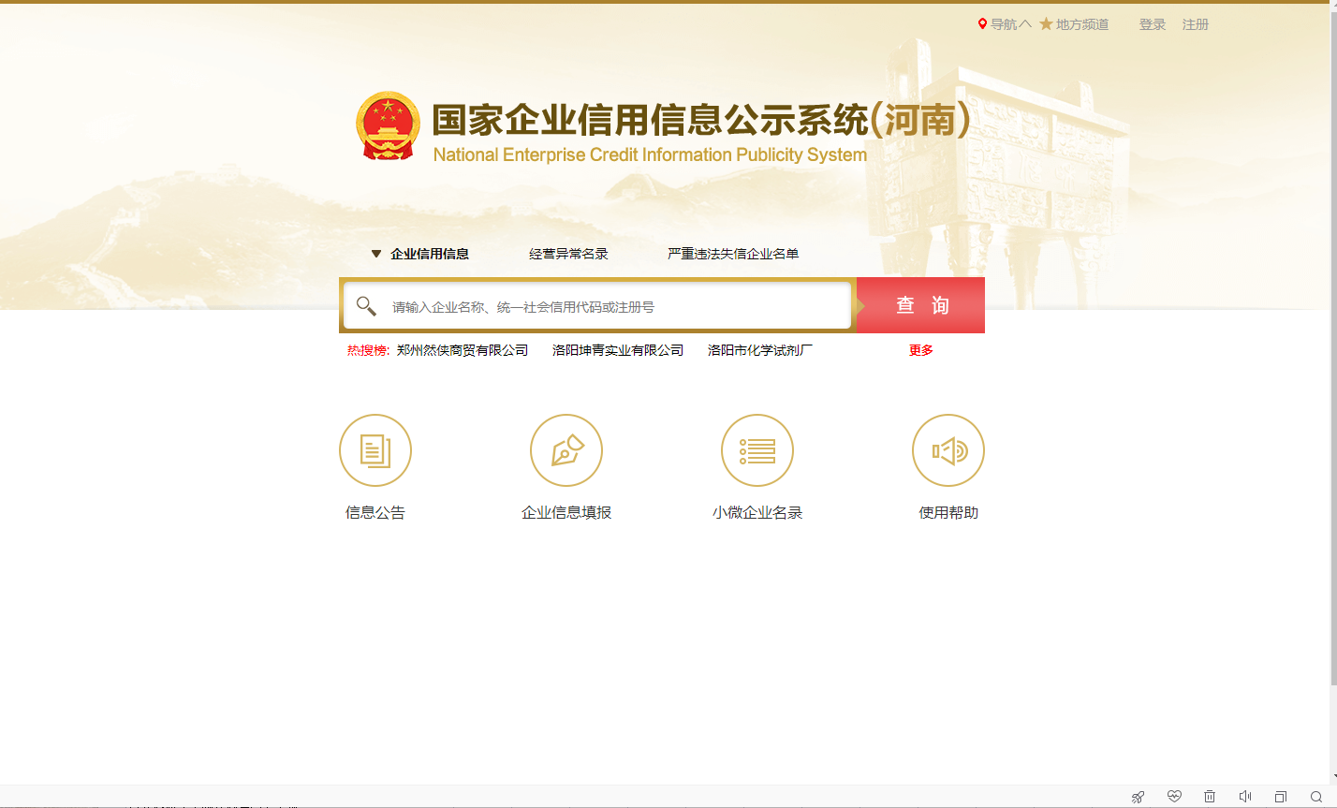
Task: Open the 信息公告 information announcements icon
Action: 375,450
